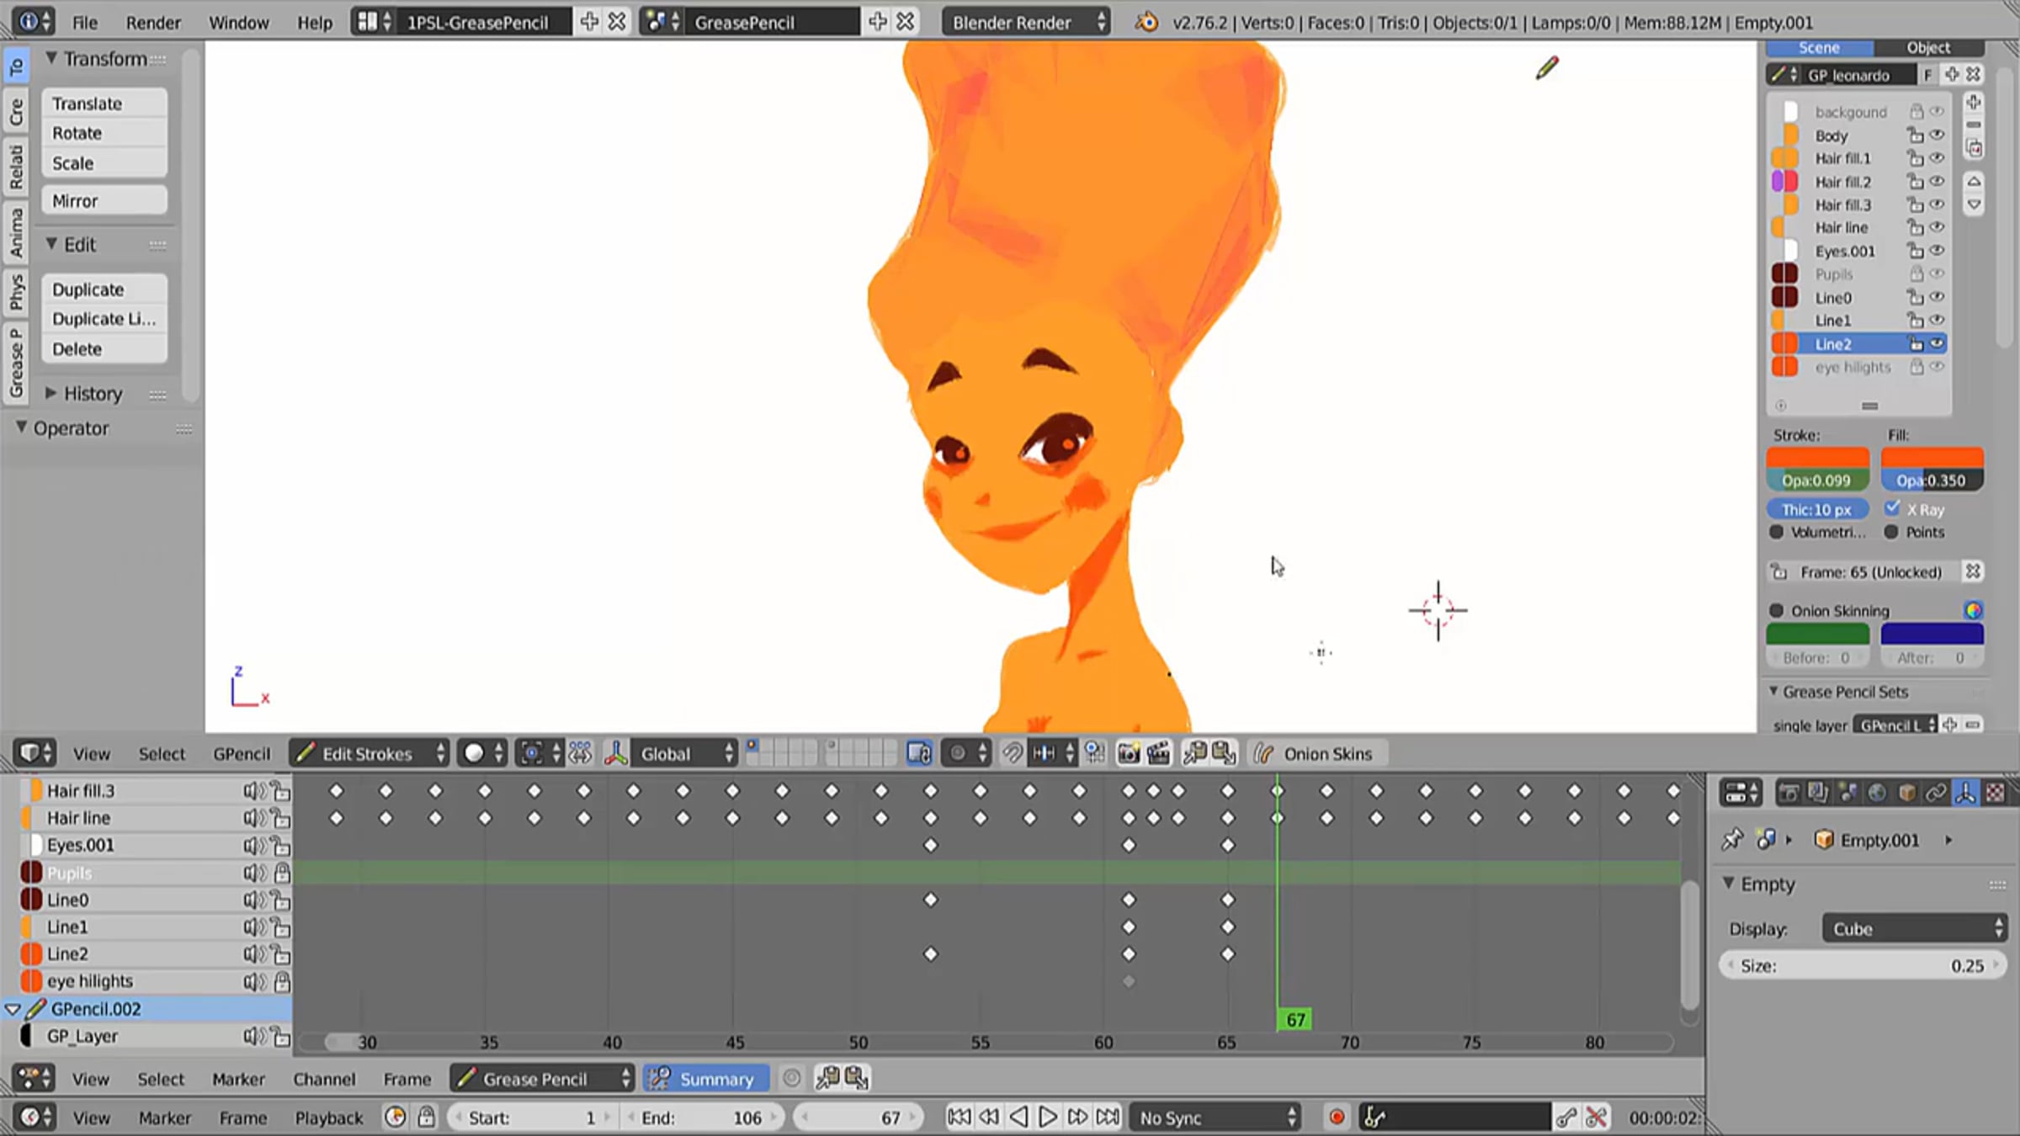Open the Blender Render engine dropdown
The height and width of the screenshot is (1136, 2020).
(x=1027, y=22)
